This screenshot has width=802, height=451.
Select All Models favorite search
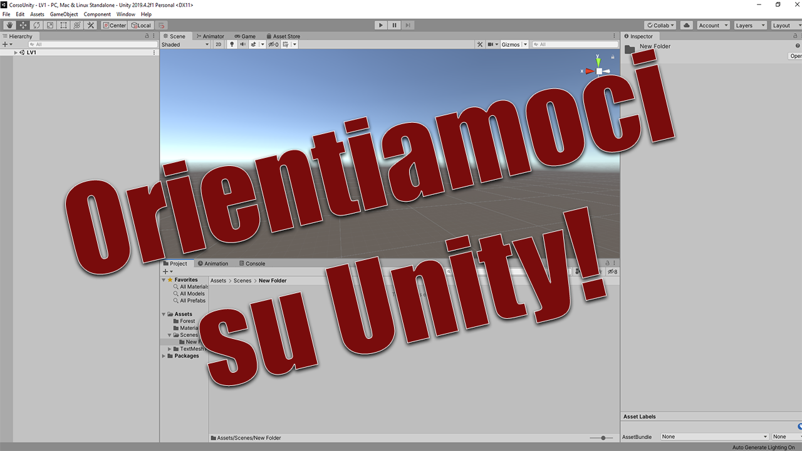(x=192, y=294)
